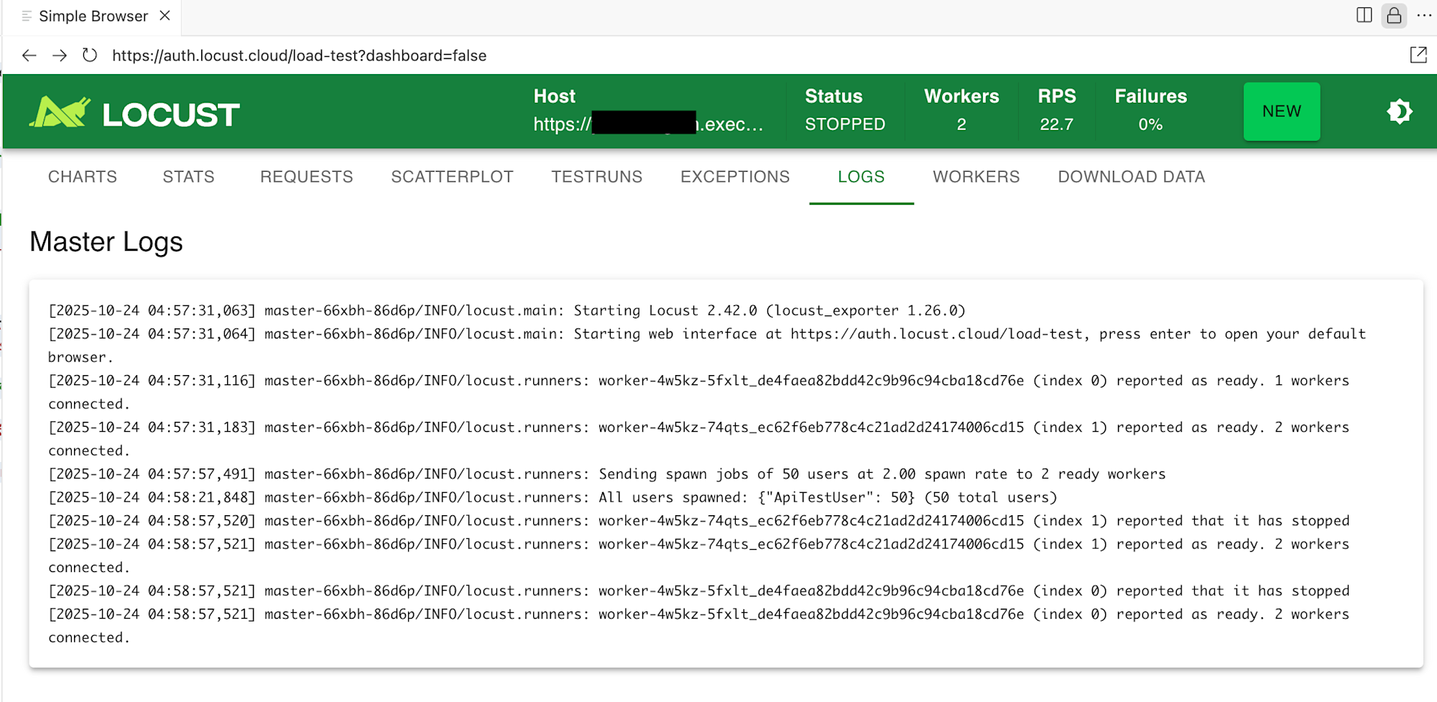Open the DOWNLOAD DATA tab
Image resolution: width=1437 pixels, height=702 pixels.
click(x=1131, y=177)
